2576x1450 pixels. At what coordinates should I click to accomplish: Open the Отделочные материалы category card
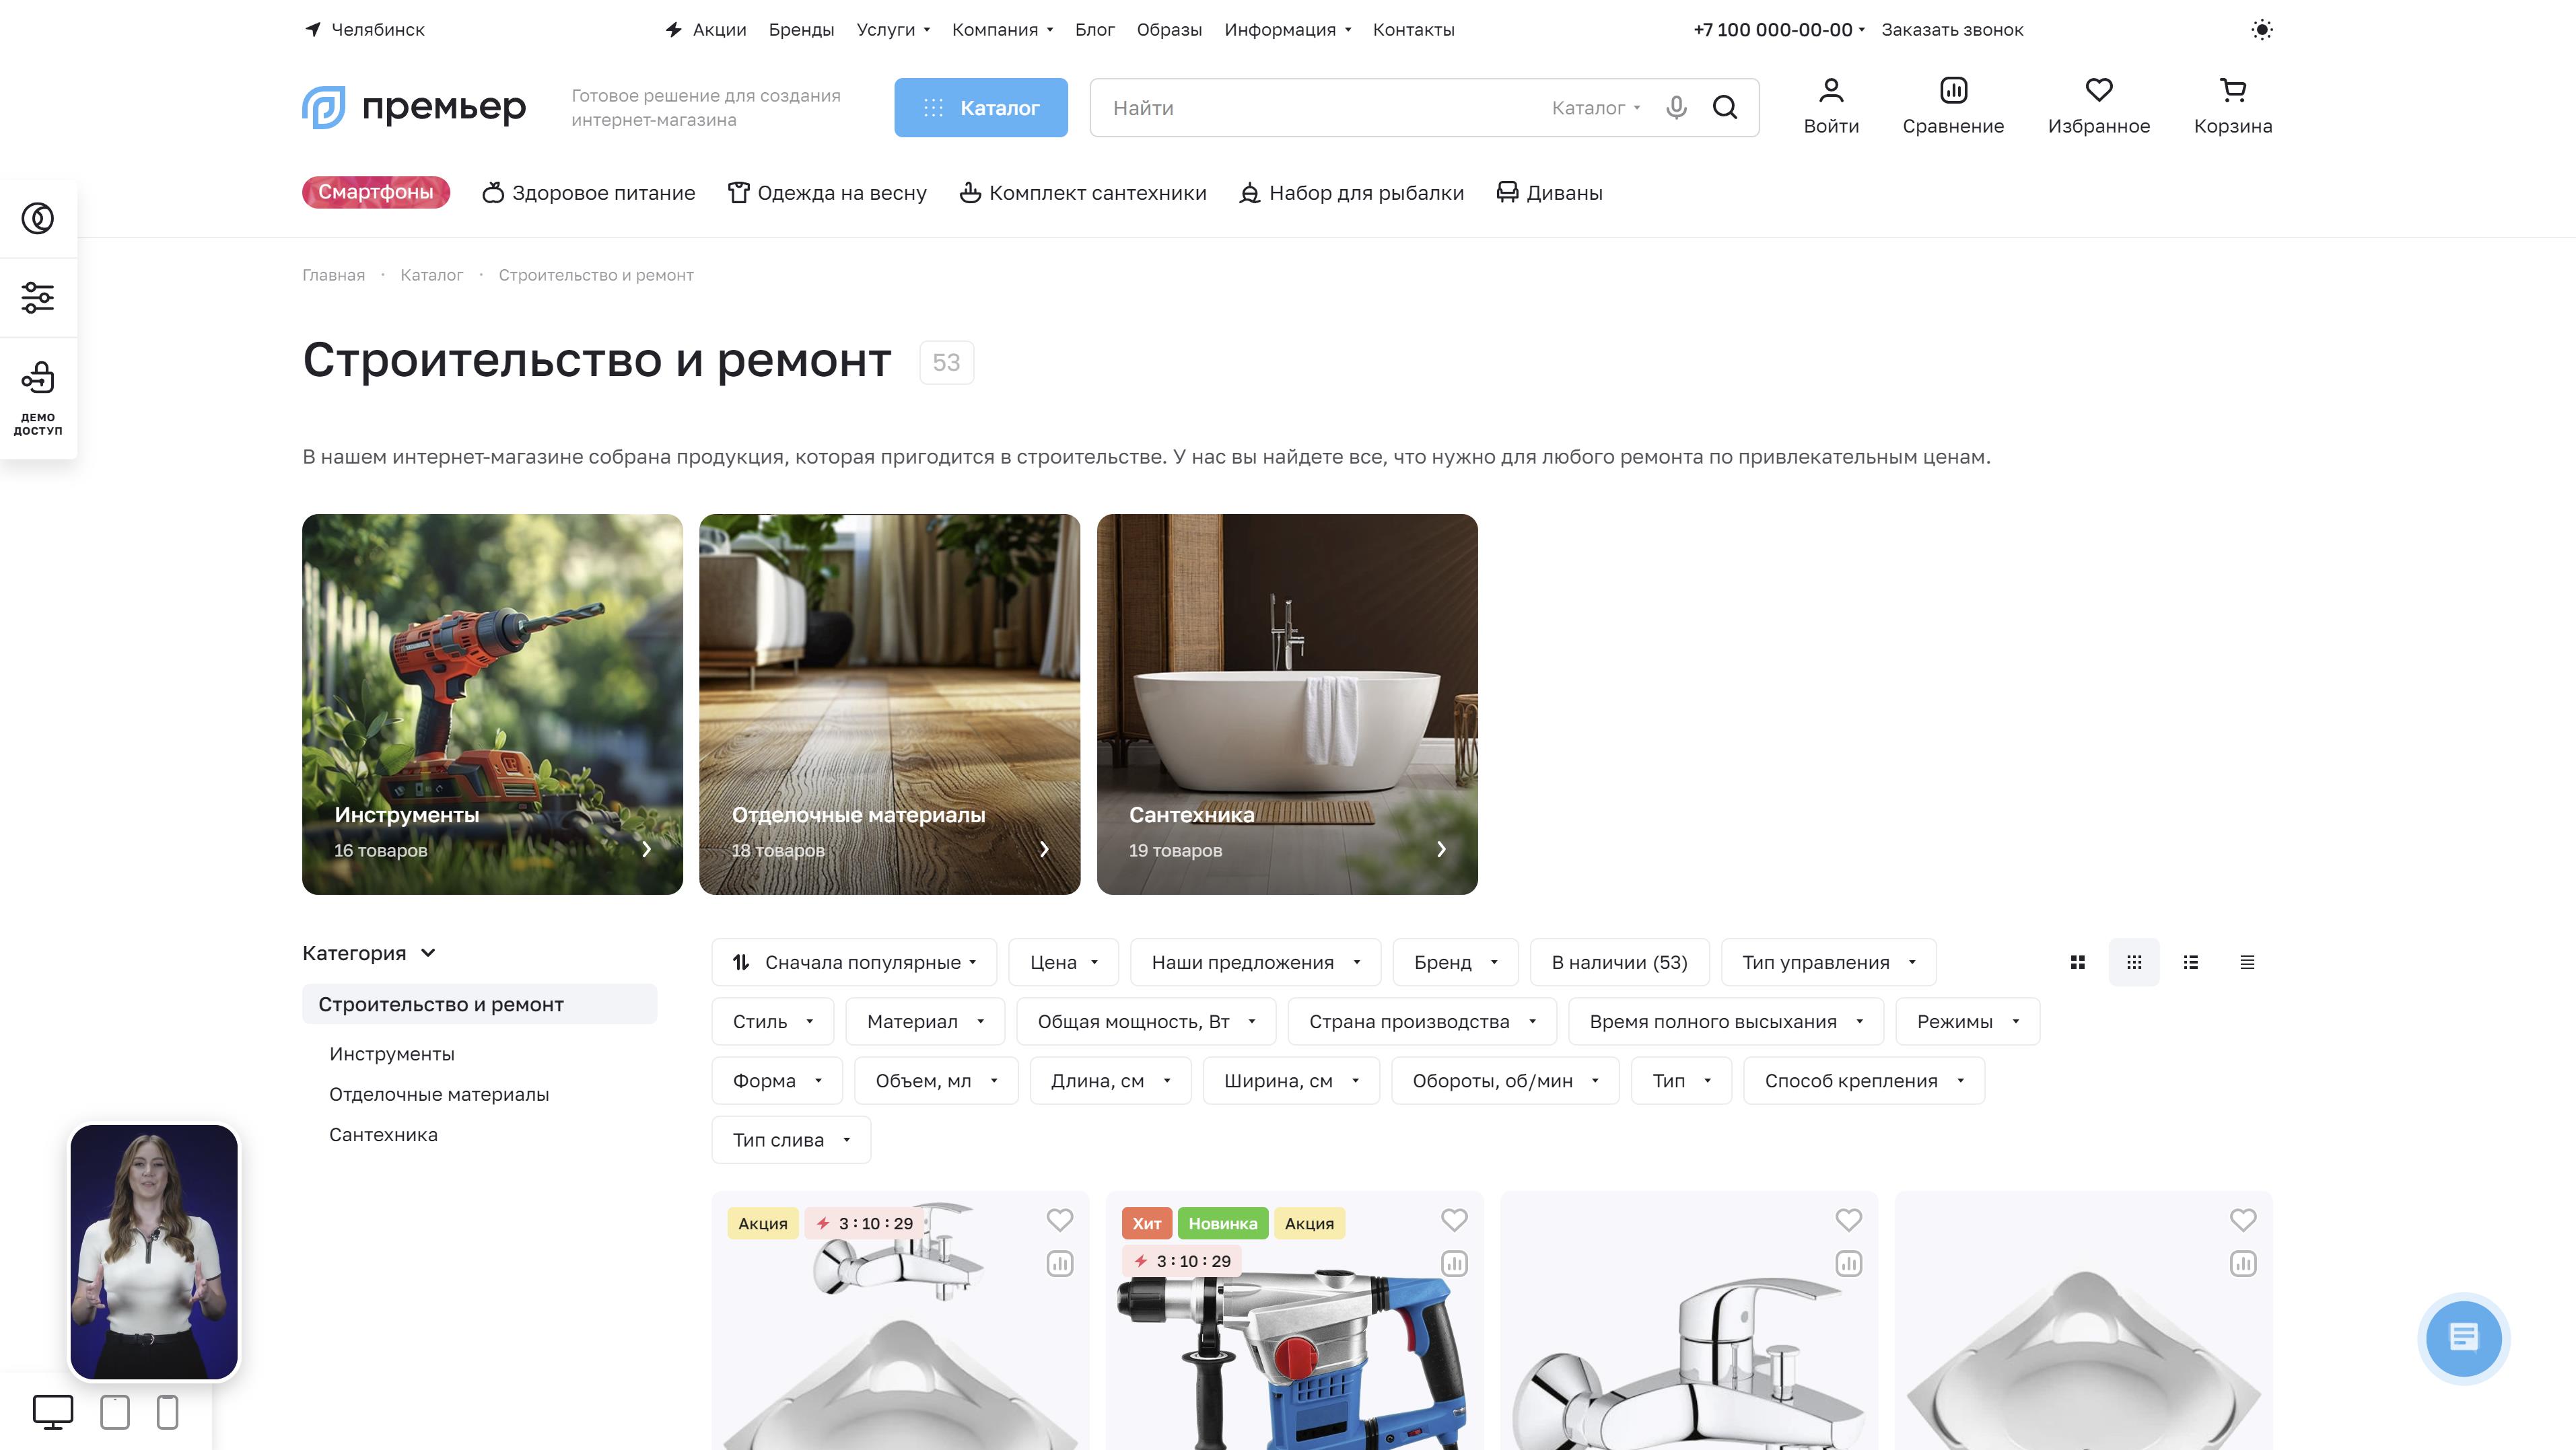(x=889, y=704)
